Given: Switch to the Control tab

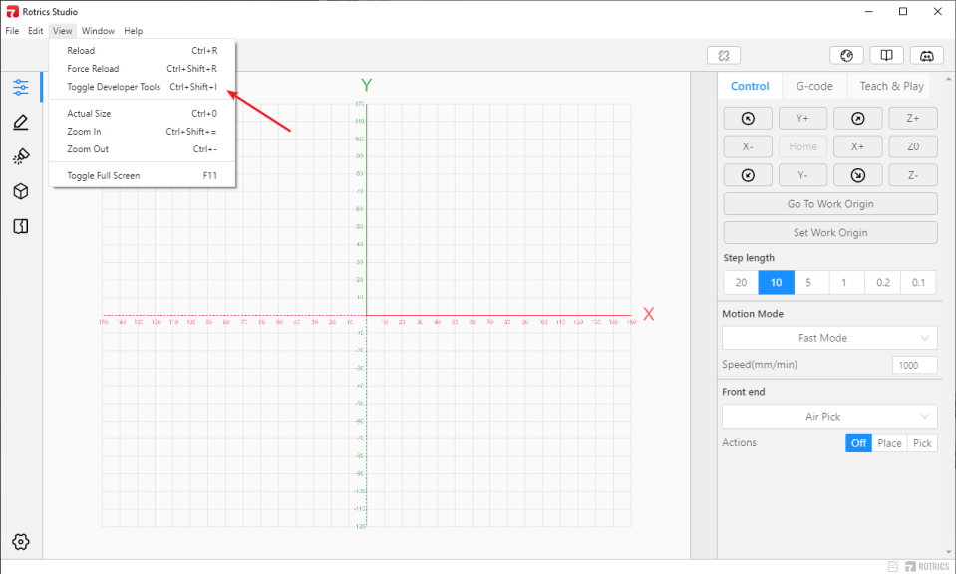Looking at the screenshot, I should 750,86.
